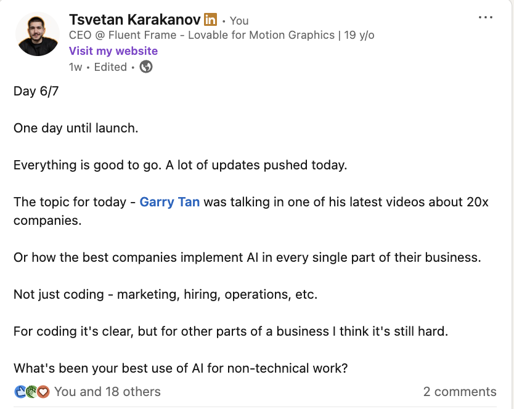The width and height of the screenshot is (514, 409).
Task: Open the Garry Tan mention link
Action: (169, 202)
